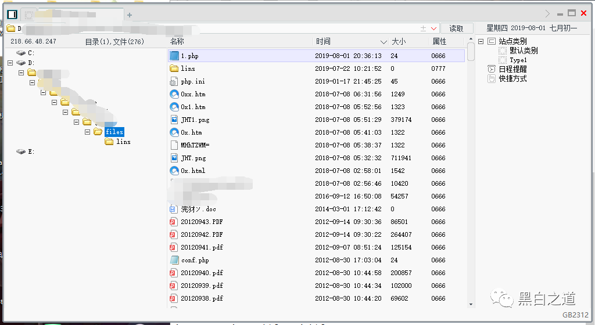Viewport: 595px width, 325px height.
Task: Click the php.ini file icon
Action: pyautogui.click(x=174, y=81)
